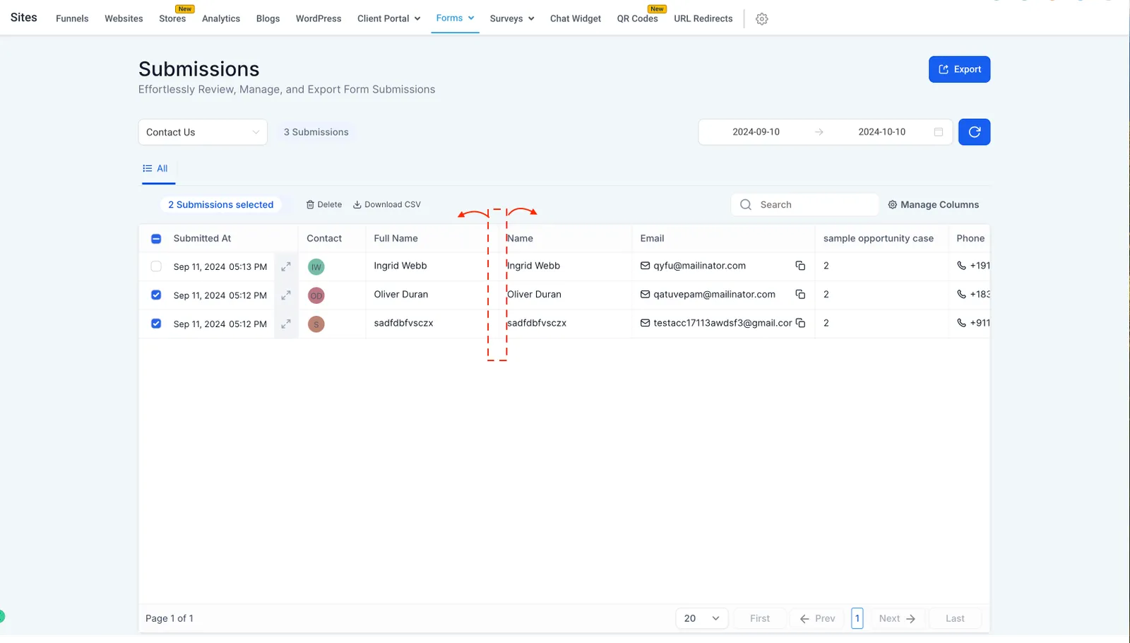The height and width of the screenshot is (643, 1130).
Task: Click the search magnifier icon
Action: coord(746,205)
